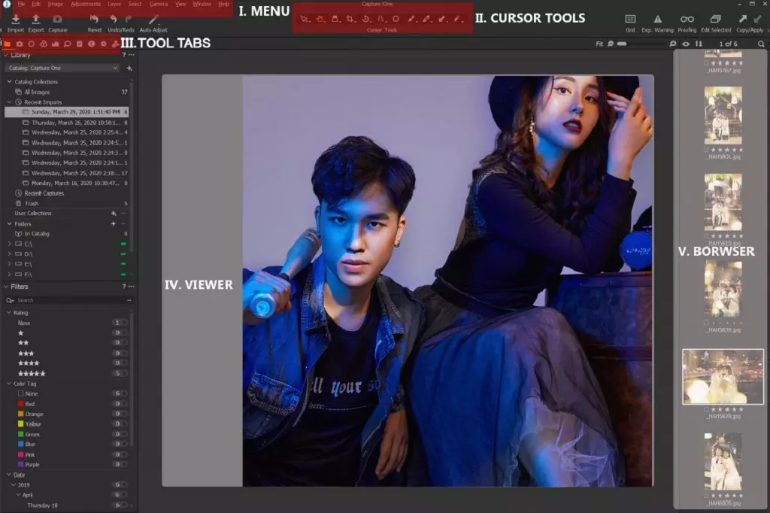Select the Sunday, March 29, 2020 import
770x513 pixels.
tap(67, 112)
